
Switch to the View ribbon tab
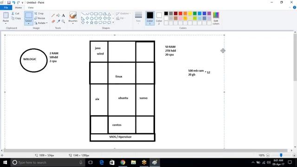31,7
